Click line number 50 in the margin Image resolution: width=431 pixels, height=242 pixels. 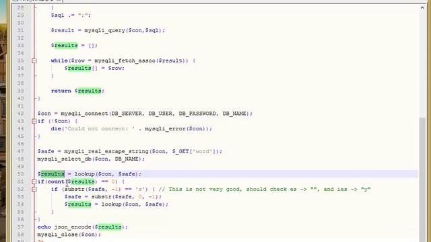[21, 174]
